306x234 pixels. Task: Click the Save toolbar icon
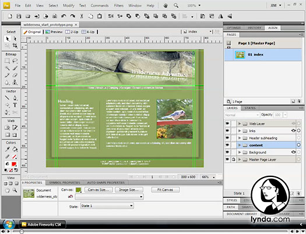click(x=19, y=16)
